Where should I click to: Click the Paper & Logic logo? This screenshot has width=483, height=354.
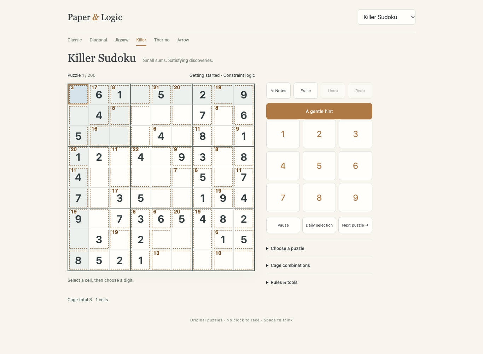95,17
